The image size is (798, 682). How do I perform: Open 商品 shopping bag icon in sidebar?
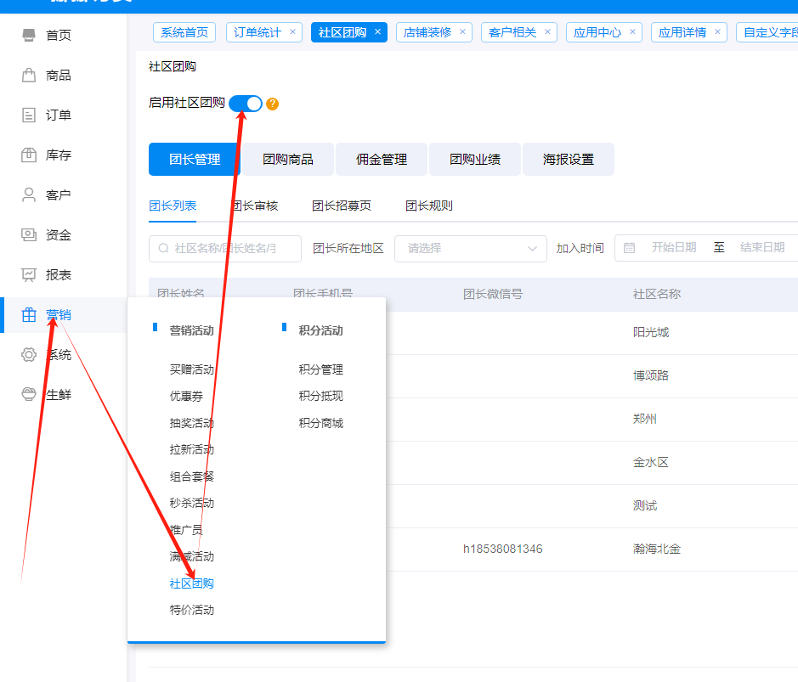click(x=29, y=76)
